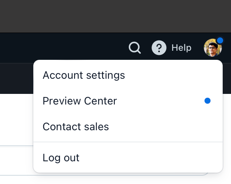Click empty space right of Log out
This screenshot has height=184, width=231.
tap(151, 157)
